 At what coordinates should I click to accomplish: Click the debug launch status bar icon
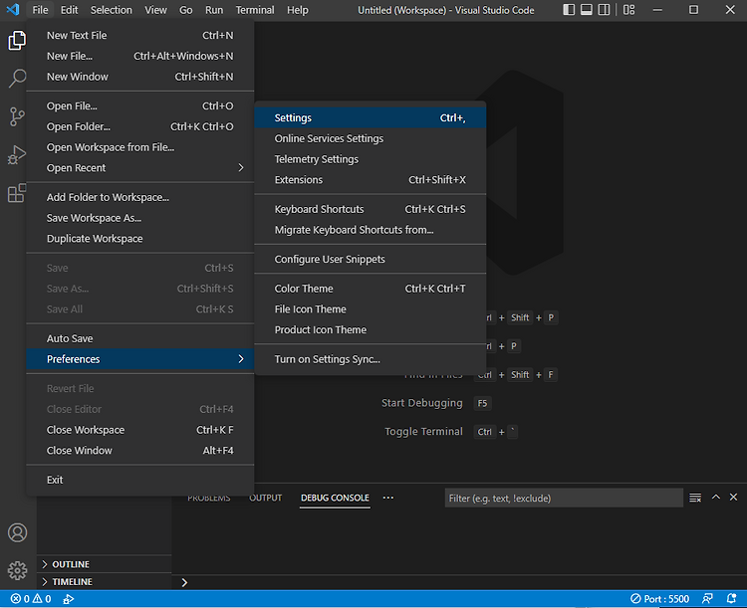click(x=68, y=598)
